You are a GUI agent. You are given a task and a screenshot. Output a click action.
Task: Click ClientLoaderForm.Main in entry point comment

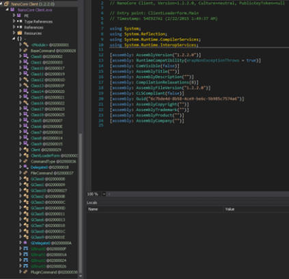pyautogui.click(x=173, y=13)
